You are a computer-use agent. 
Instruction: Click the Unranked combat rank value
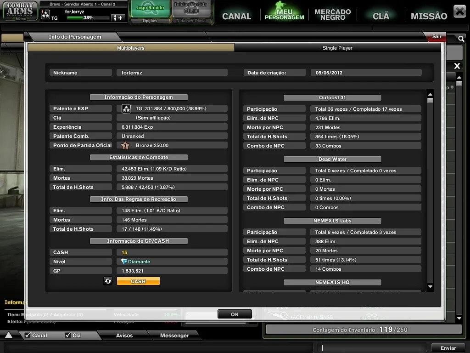172,136
